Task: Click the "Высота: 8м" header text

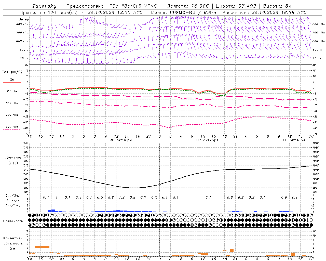Action: point(277,6)
